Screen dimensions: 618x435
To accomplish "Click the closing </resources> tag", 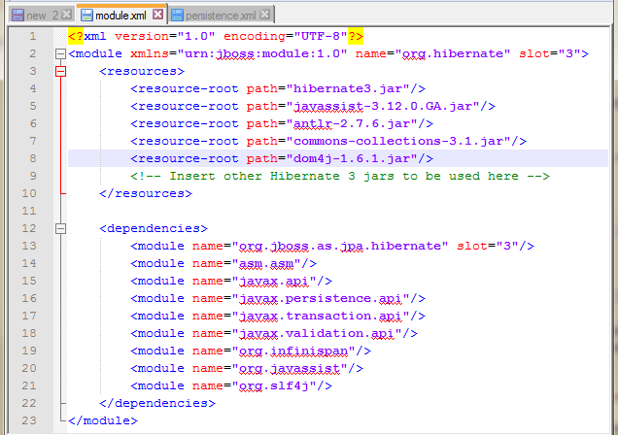I will point(146,193).
